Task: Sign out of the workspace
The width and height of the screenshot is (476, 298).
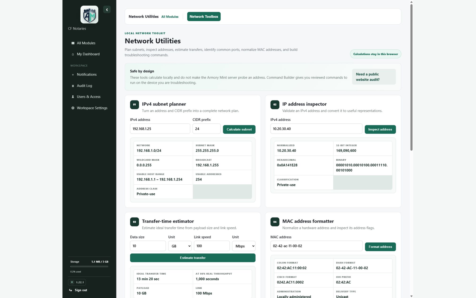Action: pyautogui.click(x=81, y=290)
